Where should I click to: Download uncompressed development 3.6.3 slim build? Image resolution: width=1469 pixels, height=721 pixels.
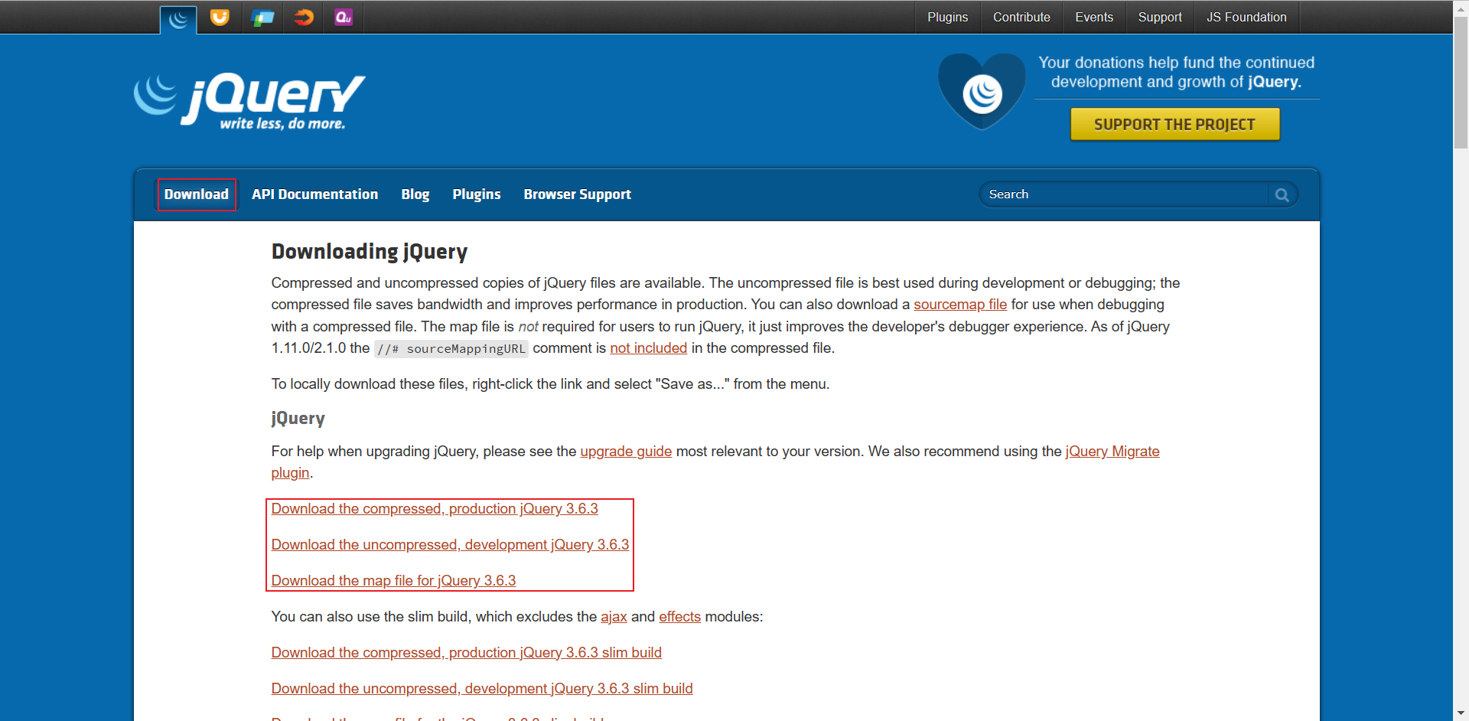[x=482, y=689]
